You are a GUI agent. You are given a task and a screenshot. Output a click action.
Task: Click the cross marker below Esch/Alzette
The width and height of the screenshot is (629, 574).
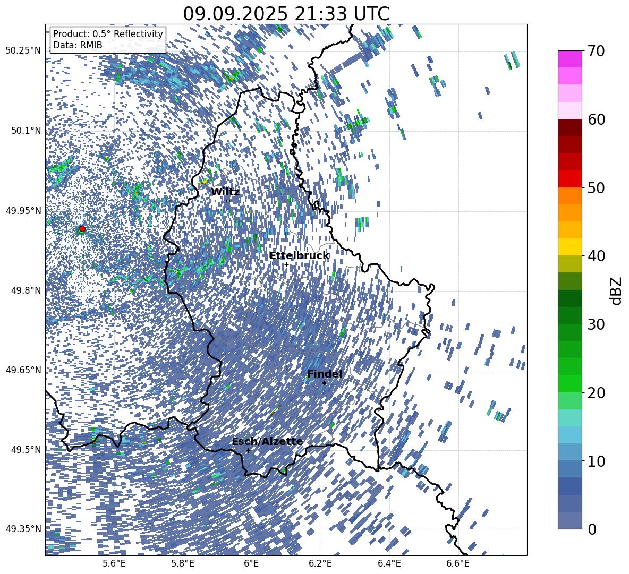(x=248, y=450)
